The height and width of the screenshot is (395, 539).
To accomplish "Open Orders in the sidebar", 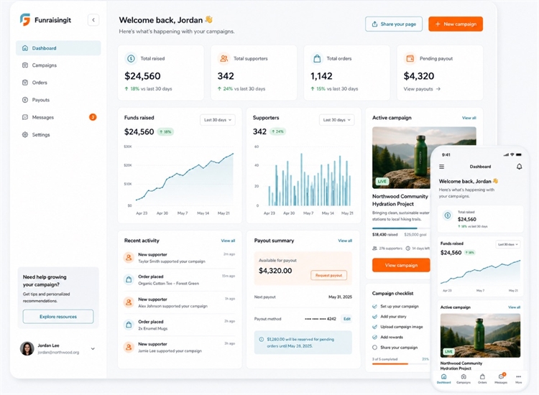I will coord(58,83).
